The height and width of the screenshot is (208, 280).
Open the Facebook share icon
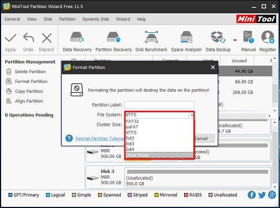[x=252, y=195]
